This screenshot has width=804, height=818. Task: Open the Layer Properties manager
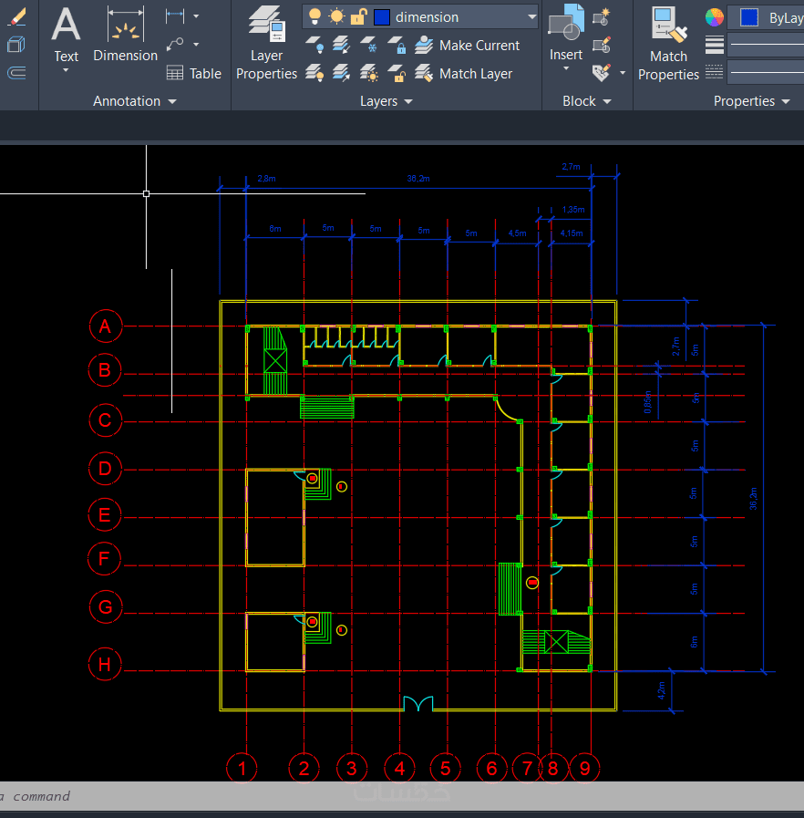pyautogui.click(x=266, y=44)
